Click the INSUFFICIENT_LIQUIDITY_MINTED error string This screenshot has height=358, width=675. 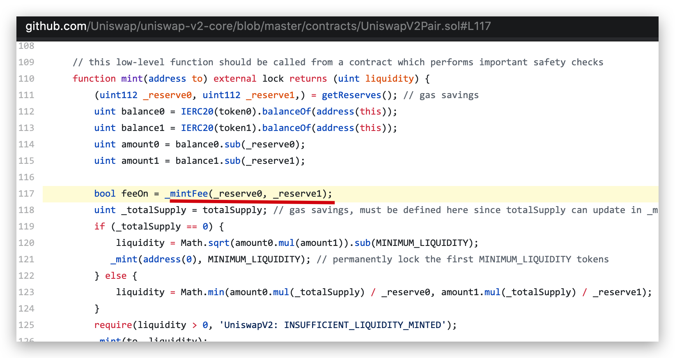(x=333, y=325)
